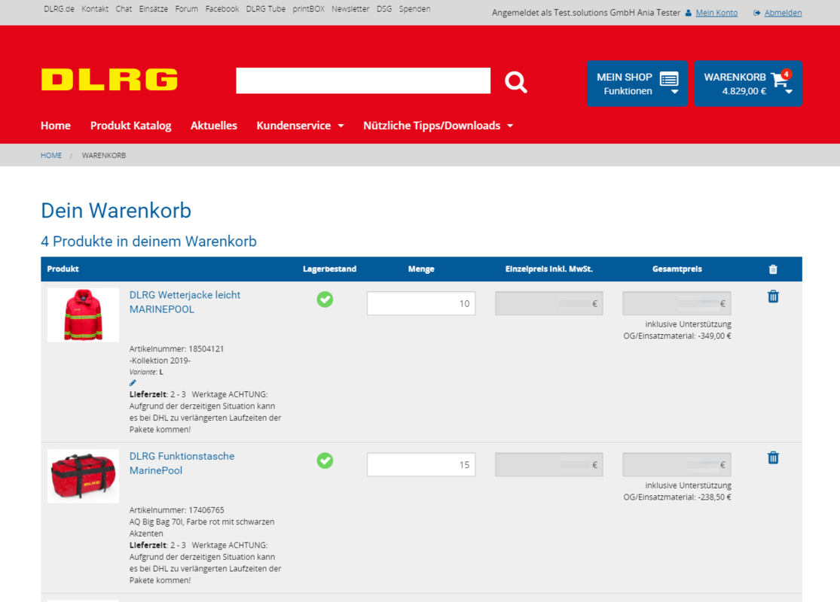Screen dimensions: 840x602
Task: Expand the Mein Shop Funktionen dropdown arrow
Action: click(x=675, y=92)
